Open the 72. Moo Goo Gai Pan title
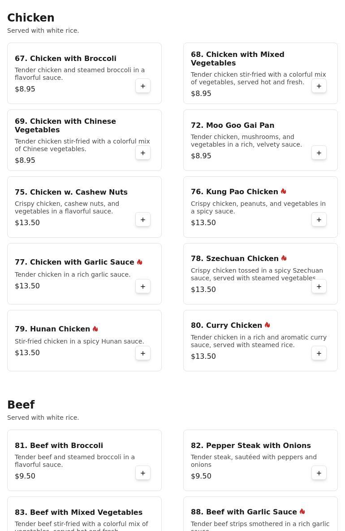Screen dimensions: 345x531 [x=233, y=125]
